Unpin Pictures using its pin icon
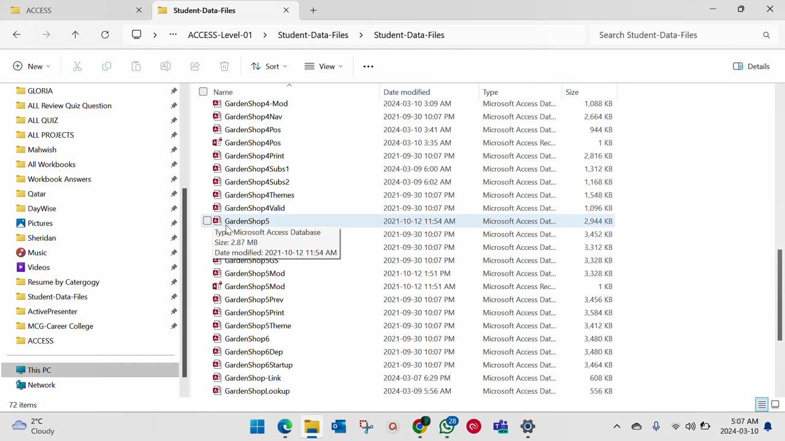The height and width of the screenshot is (441, 785). click(174, 223)
